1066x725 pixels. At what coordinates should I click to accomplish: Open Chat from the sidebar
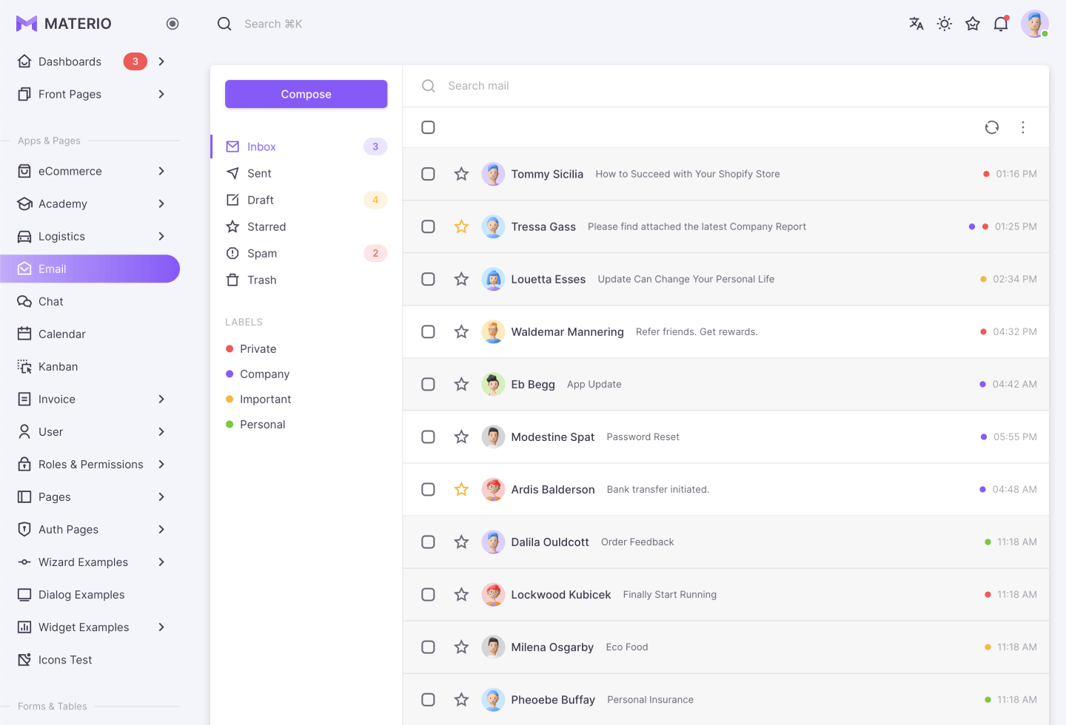tap(90, 301)
